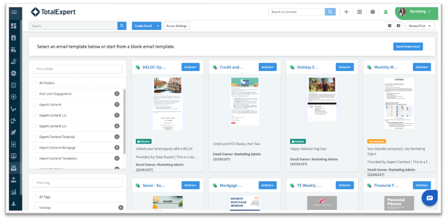Click the Find a folder field
This screenshot has height=221, width=447.
pos(77,69)
